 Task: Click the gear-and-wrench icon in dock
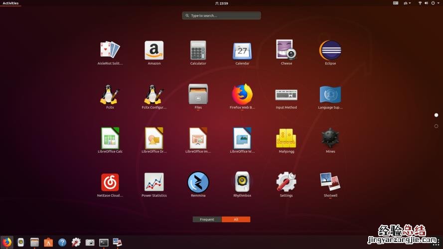tap(76, 242)
